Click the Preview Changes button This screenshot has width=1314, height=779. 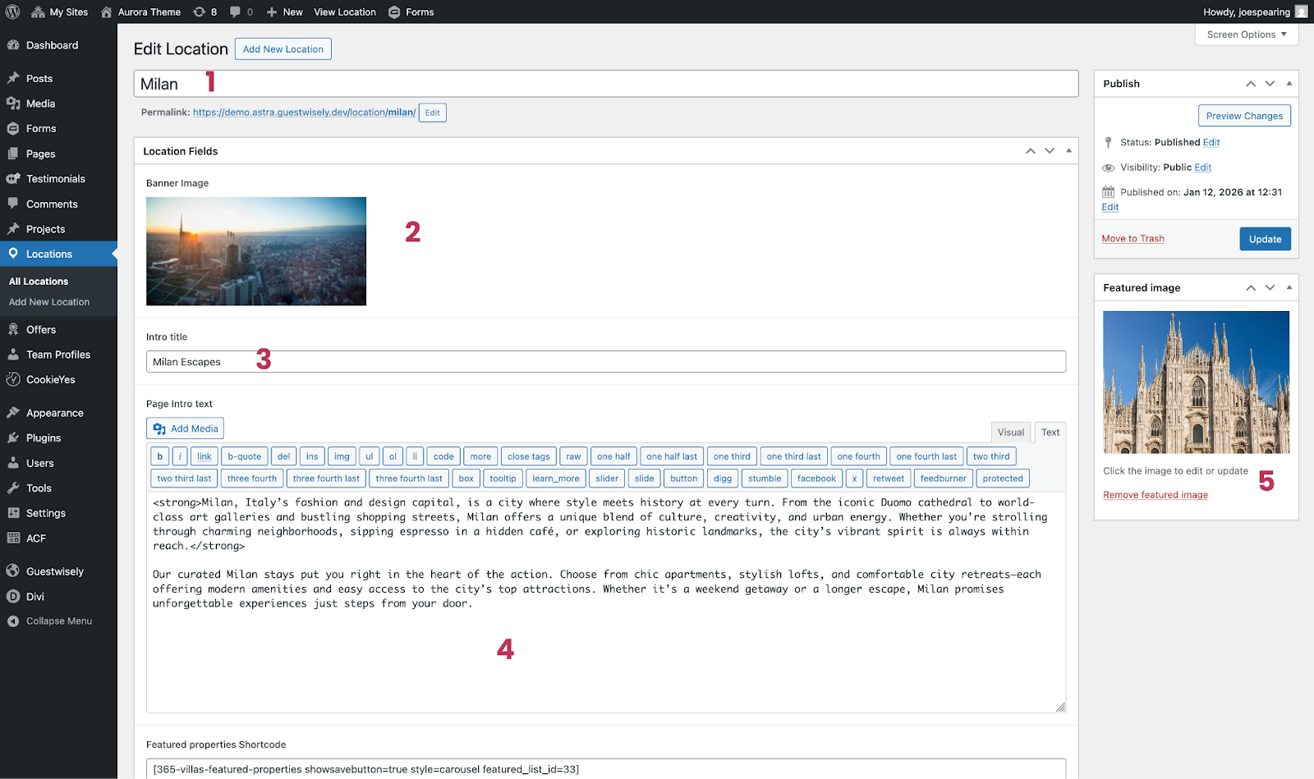(1244, 116)
